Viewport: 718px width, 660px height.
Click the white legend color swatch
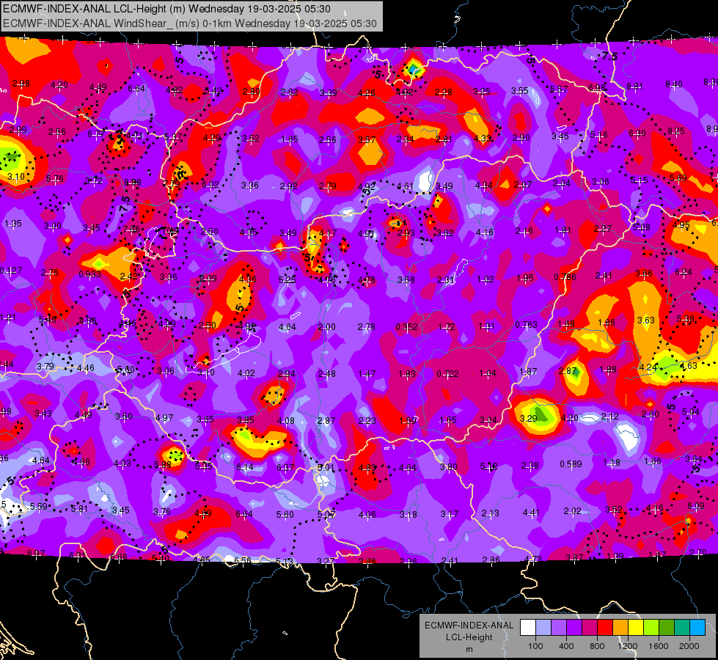528,628
